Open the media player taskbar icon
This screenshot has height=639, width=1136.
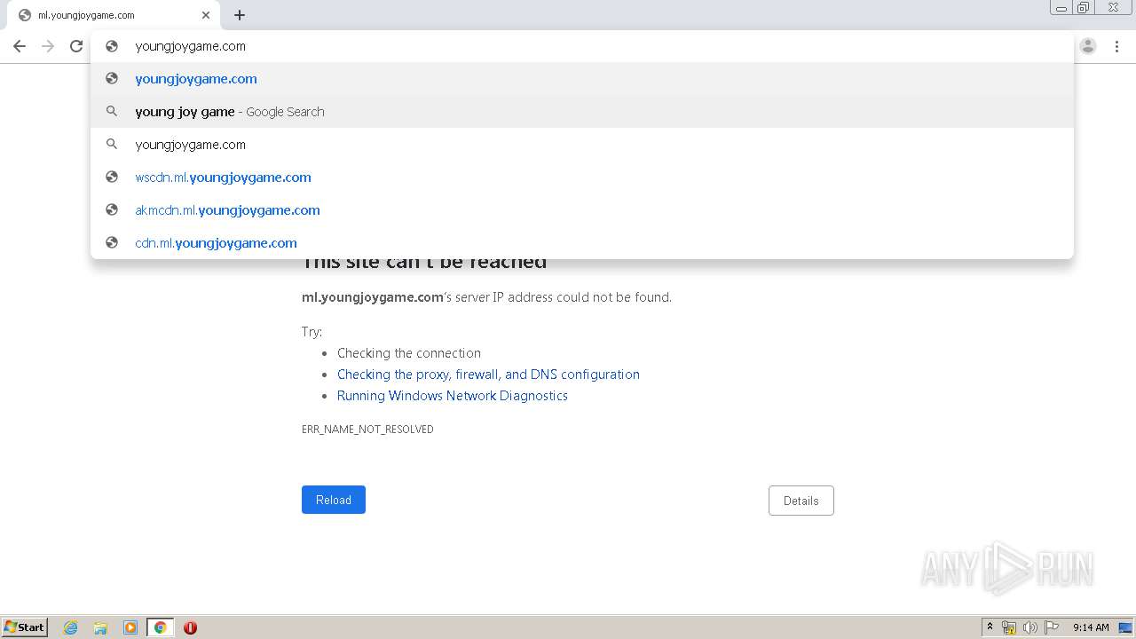click(130, 627)
